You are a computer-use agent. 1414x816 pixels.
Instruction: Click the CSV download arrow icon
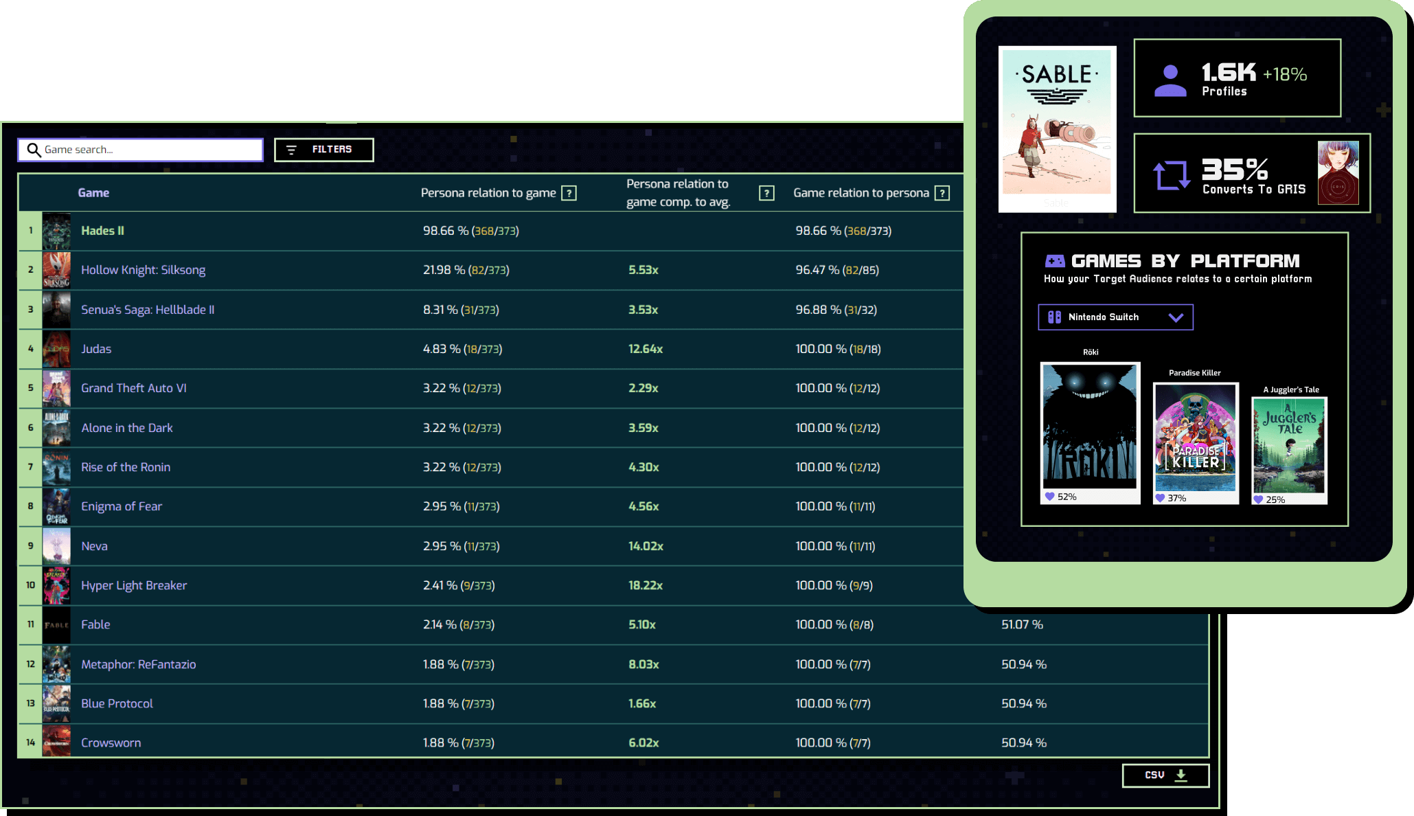point(1181,775)
